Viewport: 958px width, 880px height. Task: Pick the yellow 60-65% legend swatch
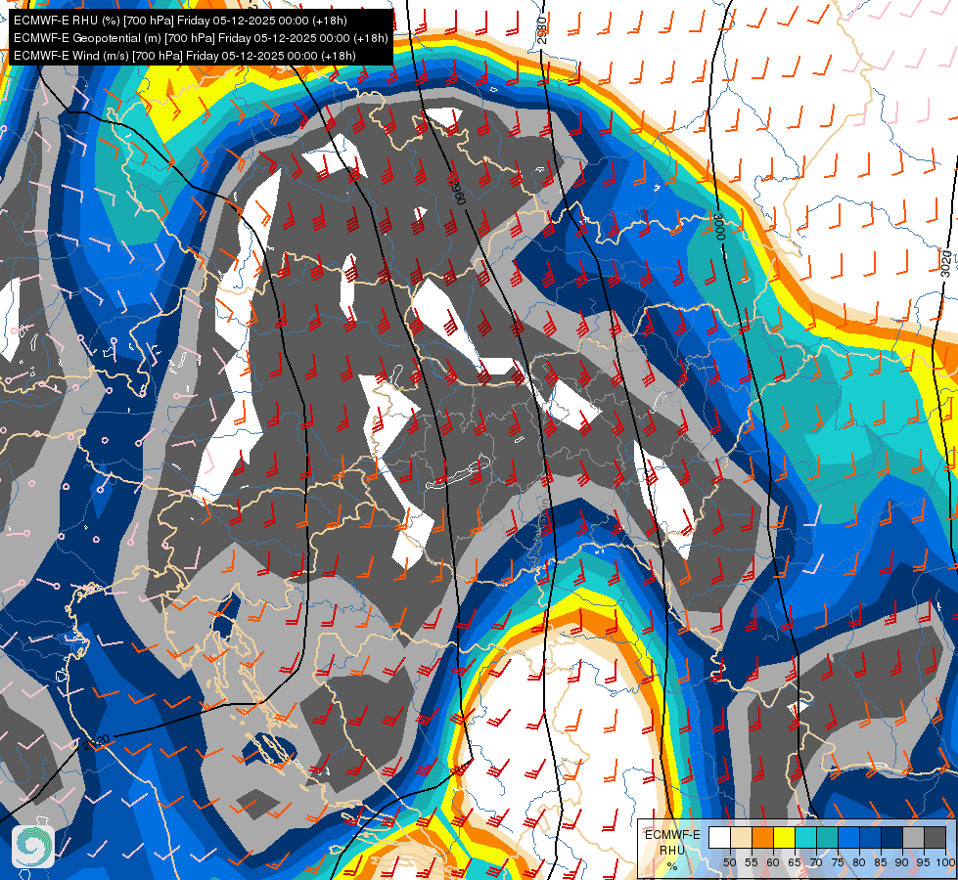click(x=785, y=837)
